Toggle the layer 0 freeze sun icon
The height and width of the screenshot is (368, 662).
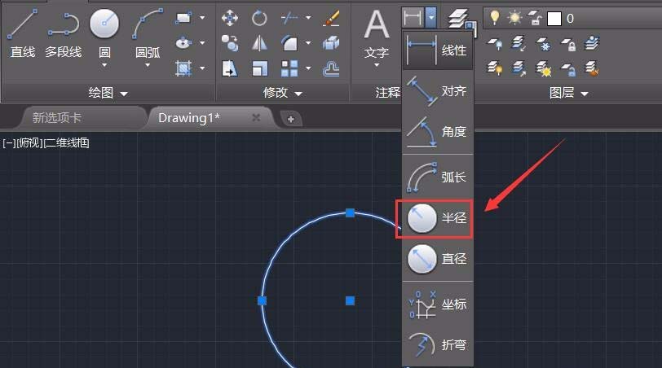point(514,18)
